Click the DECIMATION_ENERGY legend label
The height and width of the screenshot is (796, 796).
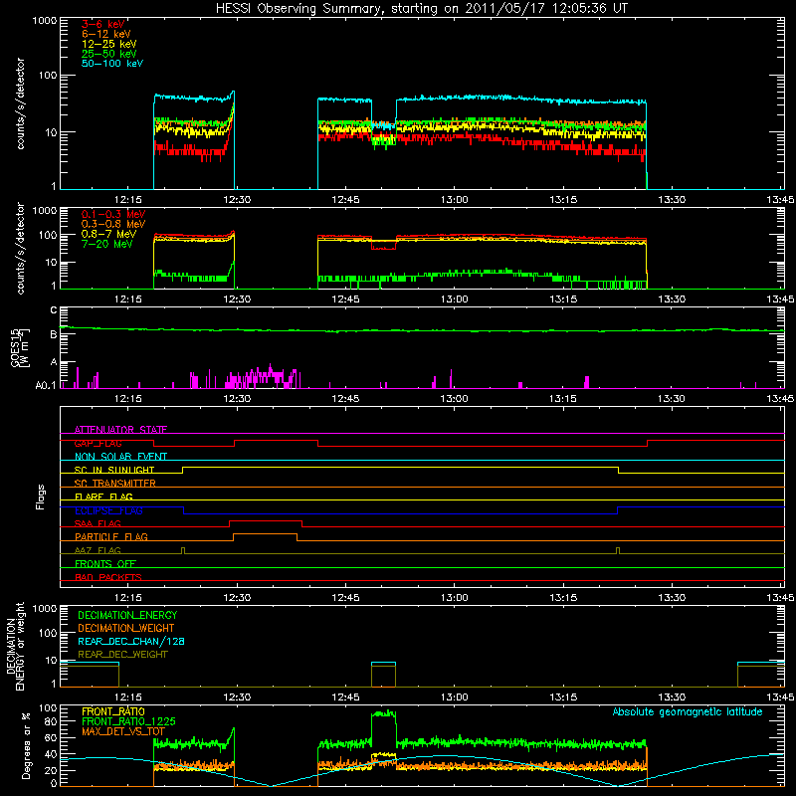pyautogui.click(x=127, y=615)
